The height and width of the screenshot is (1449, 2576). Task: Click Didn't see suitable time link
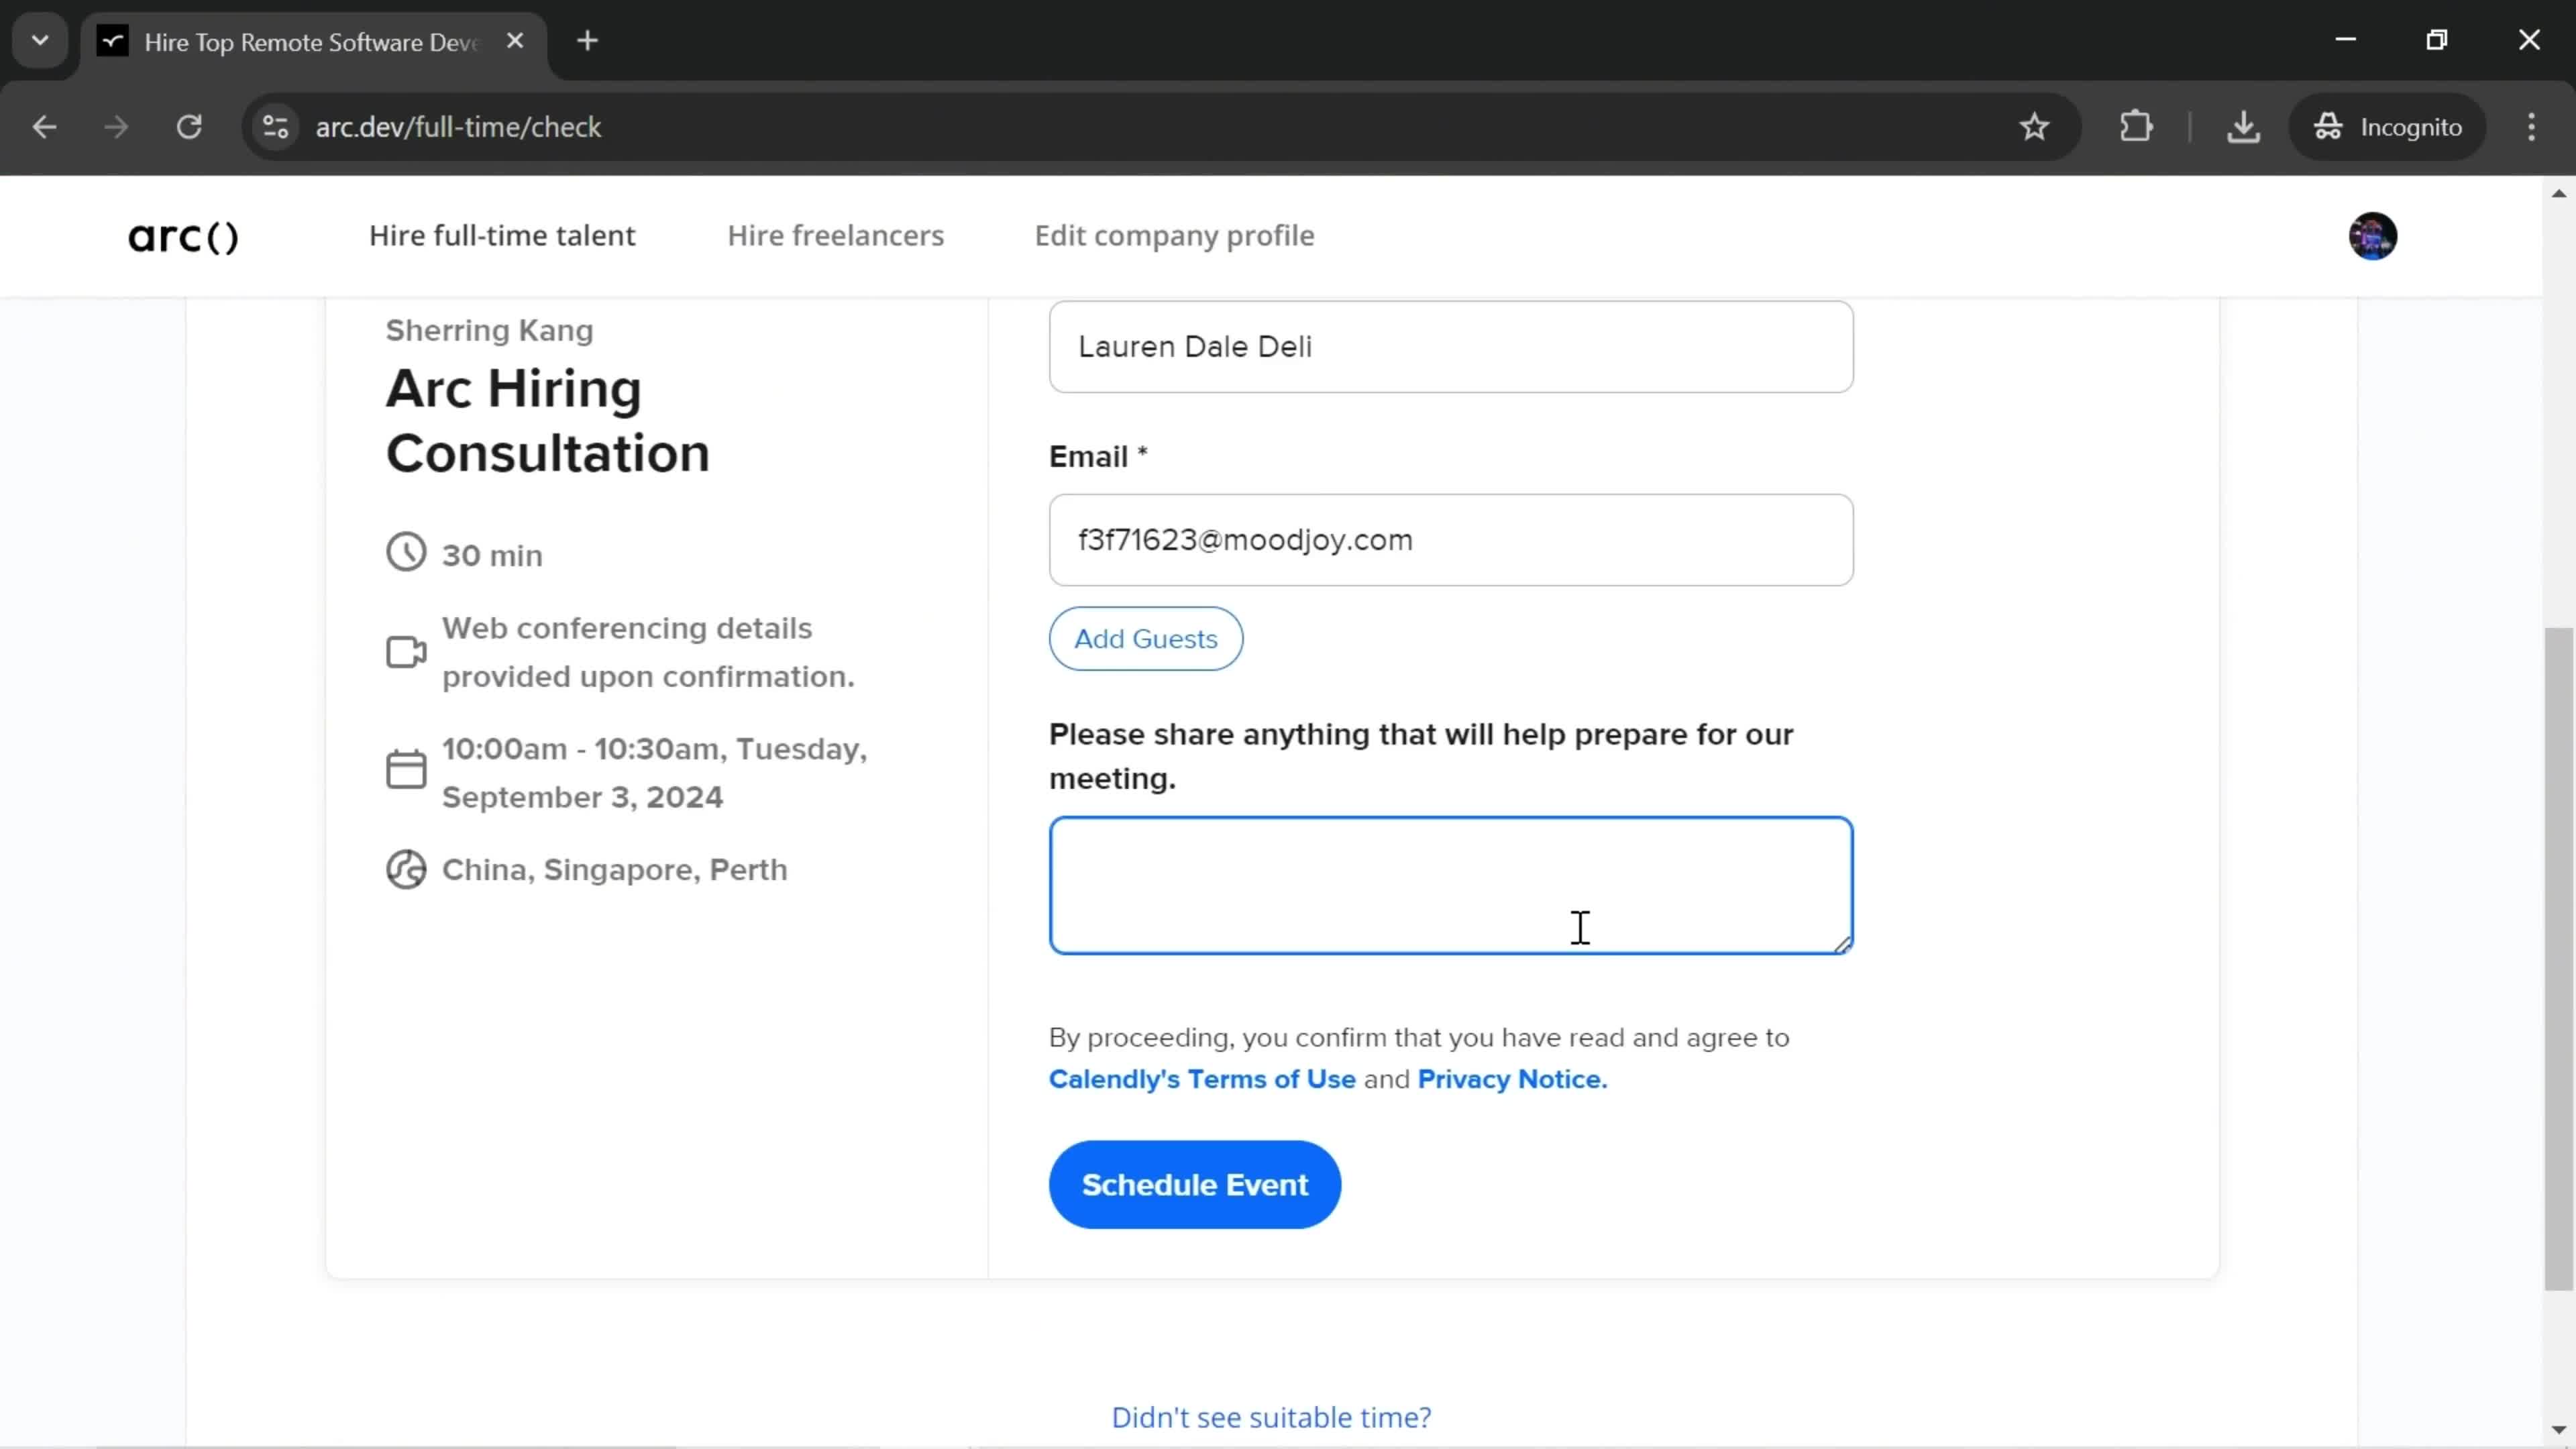click(x=1271, y=1417)
